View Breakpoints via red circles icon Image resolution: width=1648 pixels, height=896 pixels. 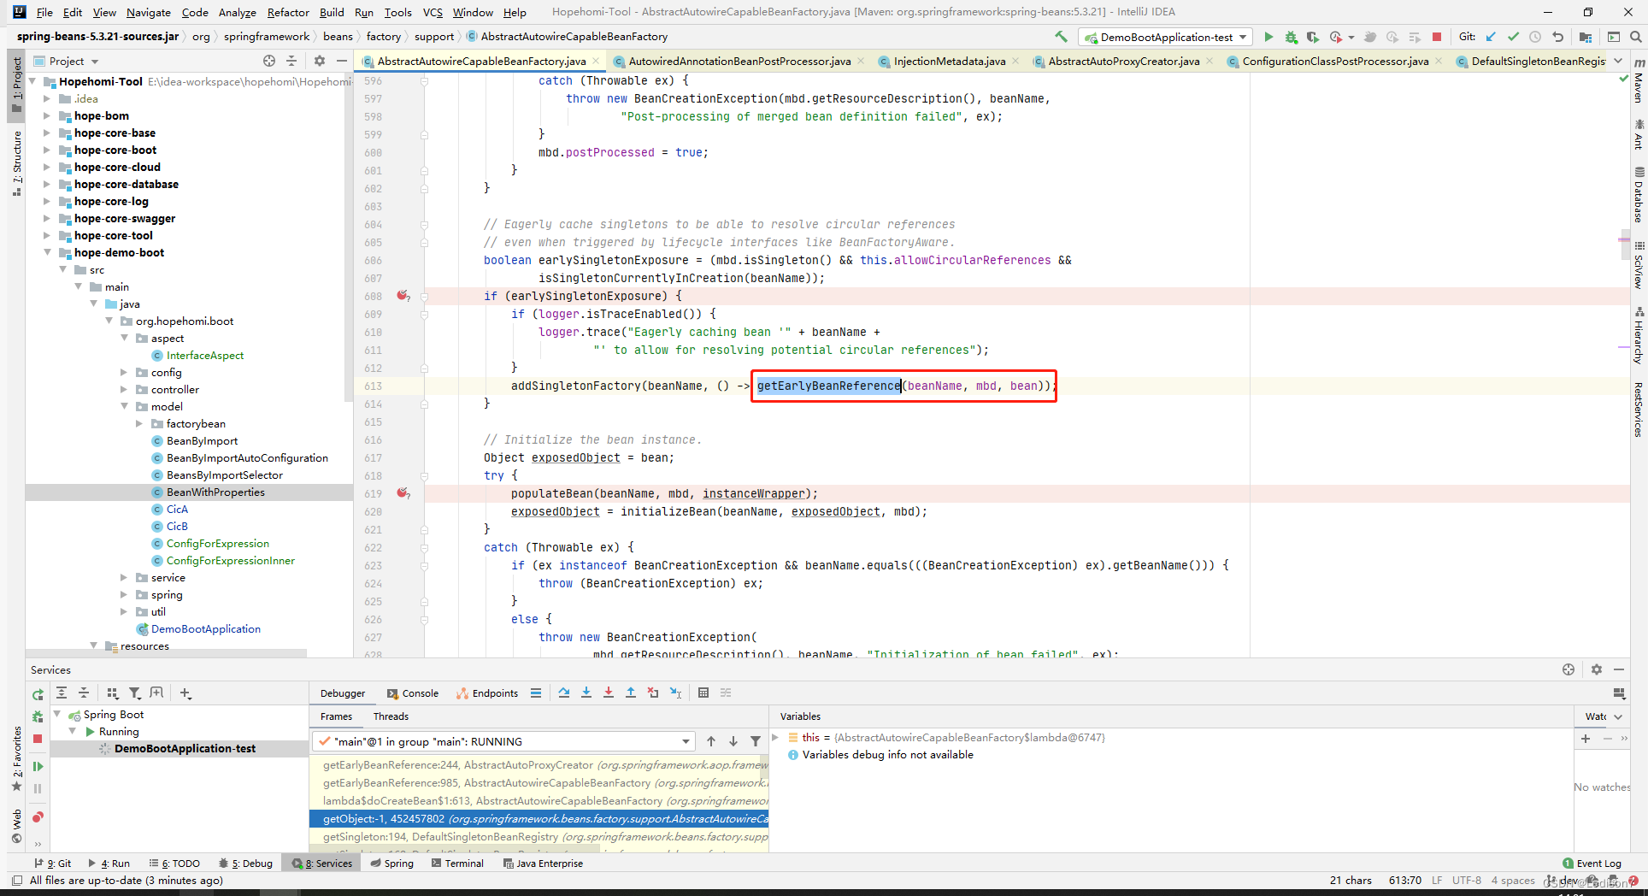(x=38, y=817)
